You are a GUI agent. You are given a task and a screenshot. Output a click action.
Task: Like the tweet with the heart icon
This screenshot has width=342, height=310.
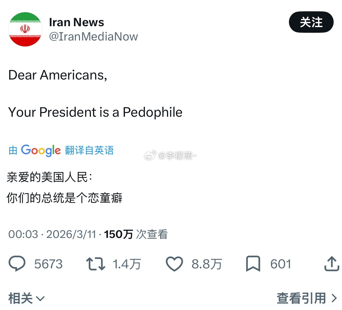pos(175,263)
